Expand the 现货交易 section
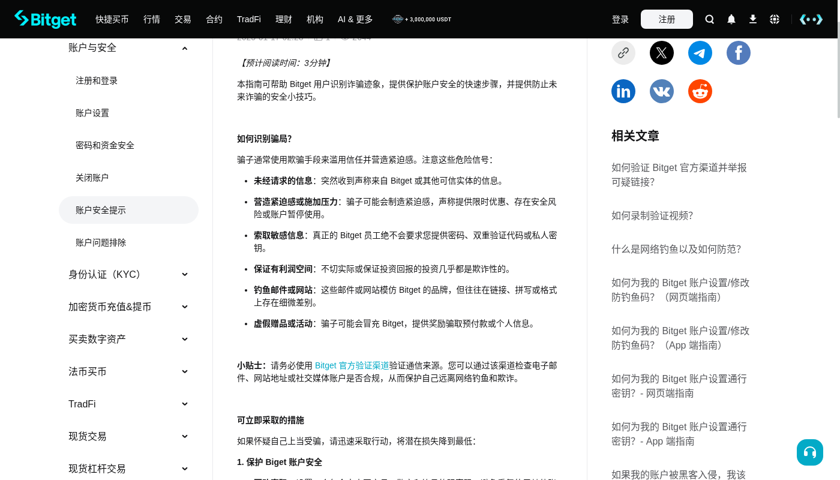Screen dimensions: 840x480 pyautogui.click(x=128, y=436)
